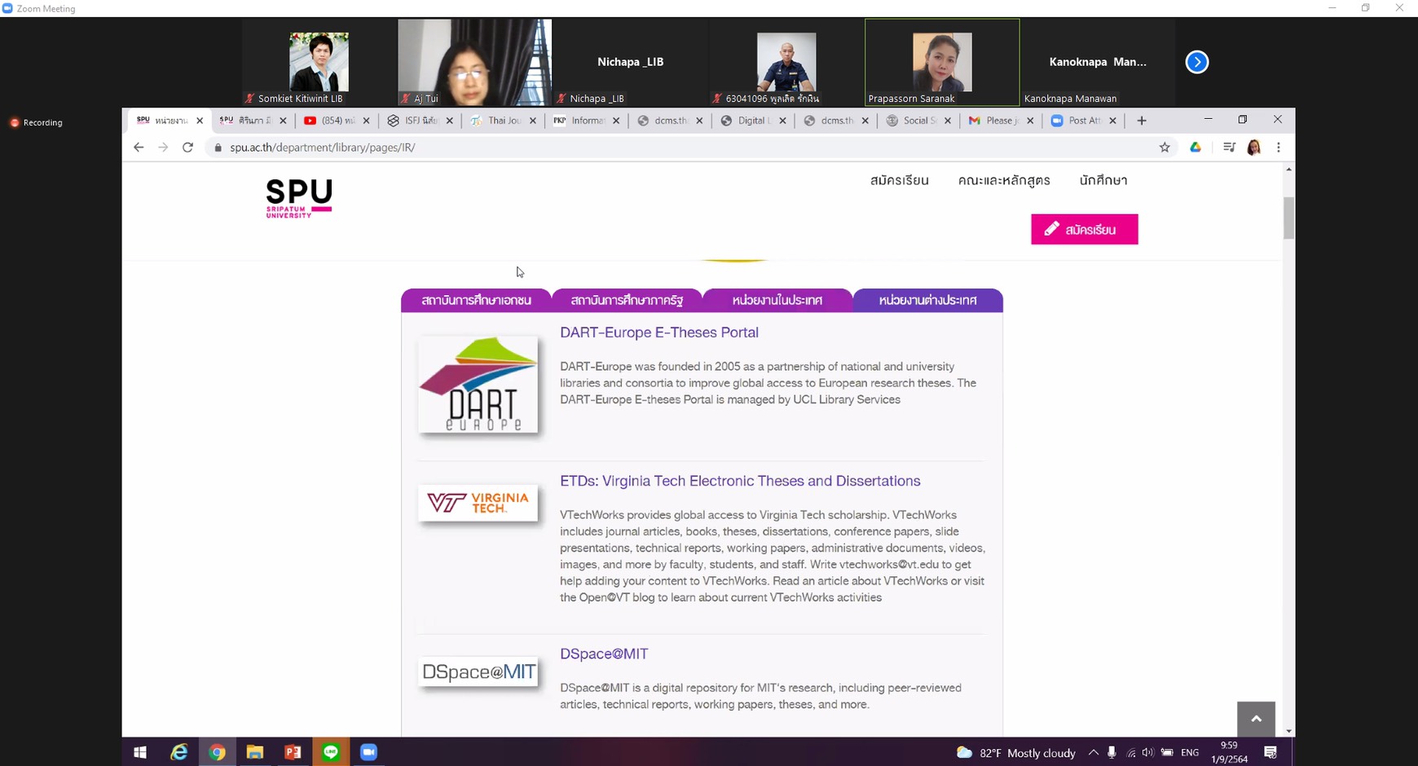Open the Google Drive extension icon
Screen dimensions: 1418x766
coord(1196,147)
